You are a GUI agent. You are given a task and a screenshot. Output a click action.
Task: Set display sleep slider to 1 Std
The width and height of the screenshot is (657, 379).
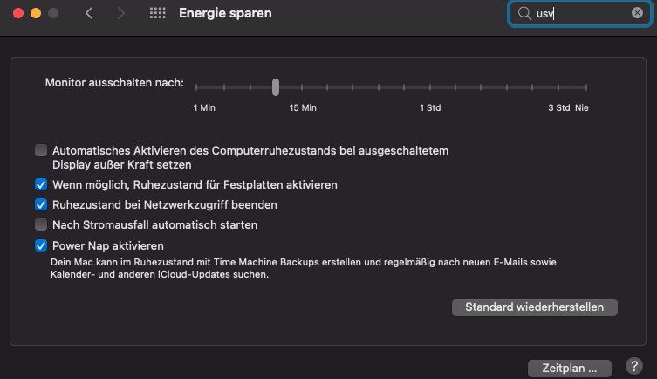(x=429, y=86)
